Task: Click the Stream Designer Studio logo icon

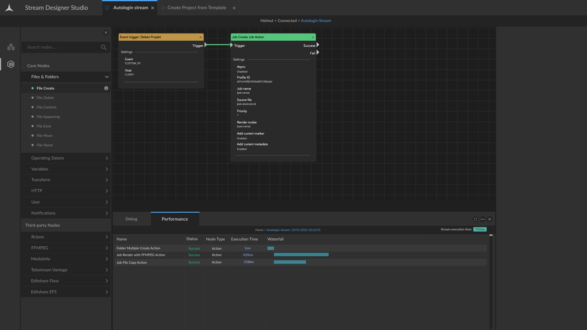Action: (9, 8)
